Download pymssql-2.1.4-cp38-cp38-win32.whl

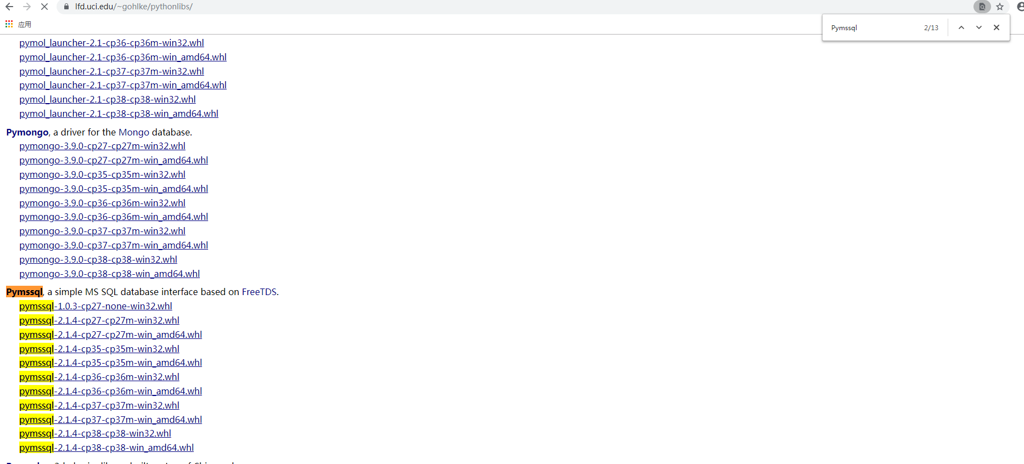95,433
